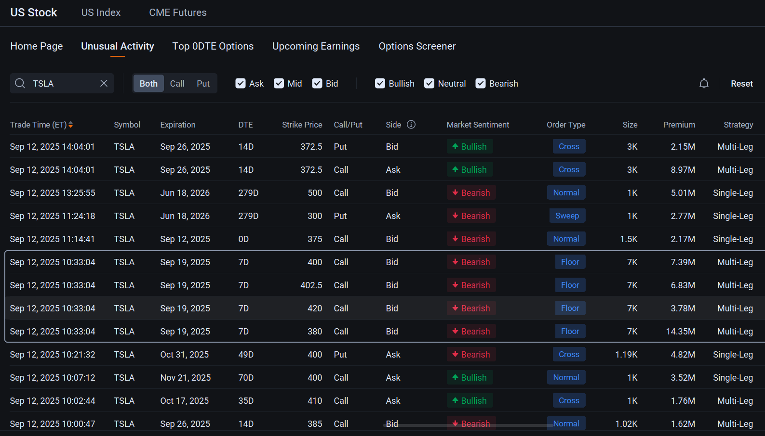Click the Bullish tag on first row
The image size is (765, 436).
tap(470, 147)
